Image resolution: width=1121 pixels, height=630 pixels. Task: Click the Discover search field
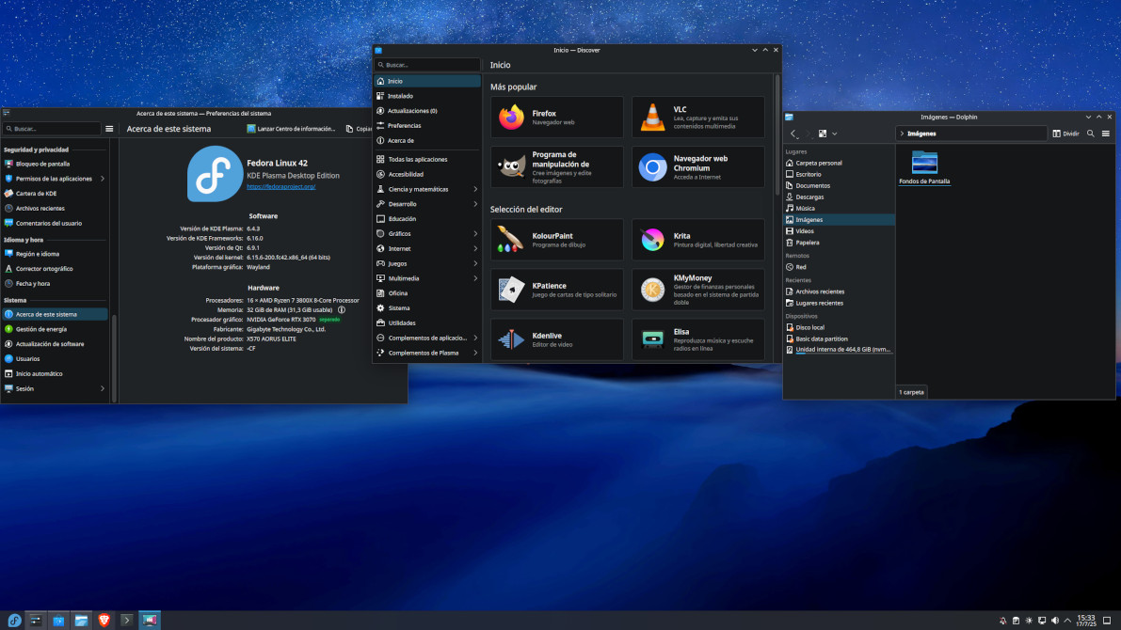pos(427,65)
